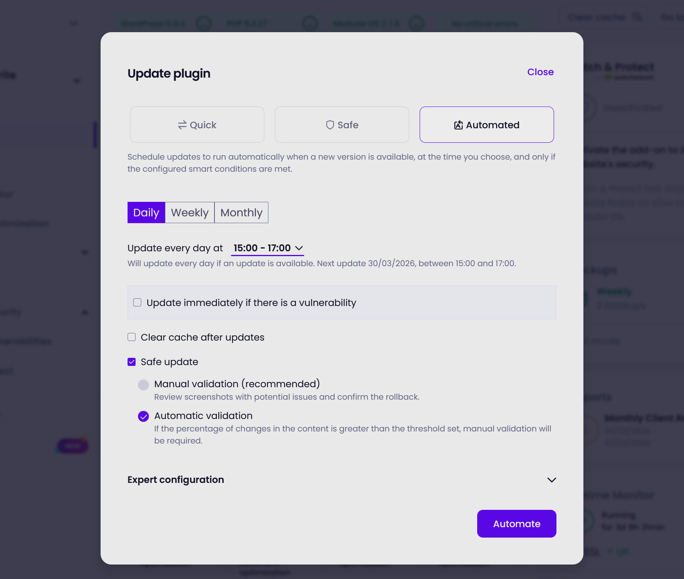Click the chevron on Expert configuration
Viewport: 684px width, 579px height.
552,480
